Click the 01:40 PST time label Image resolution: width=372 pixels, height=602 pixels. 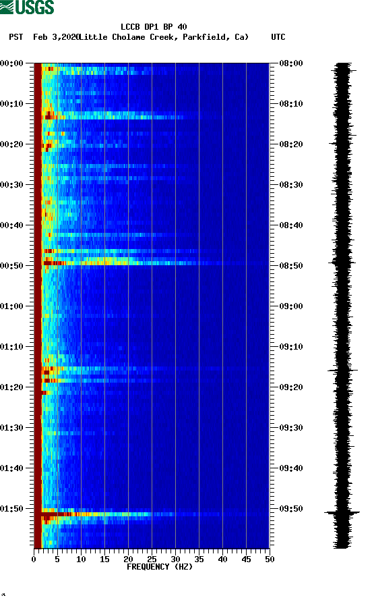coord(12,468)
